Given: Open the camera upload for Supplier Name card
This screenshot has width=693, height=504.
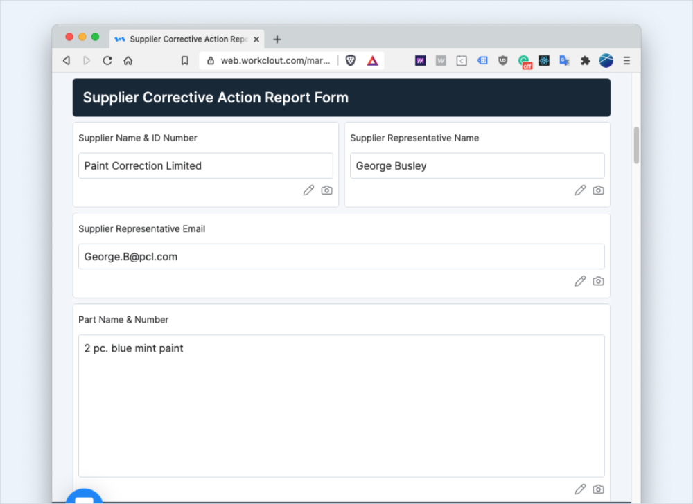Looking at the screenshot, I should [x=326, y=190].
